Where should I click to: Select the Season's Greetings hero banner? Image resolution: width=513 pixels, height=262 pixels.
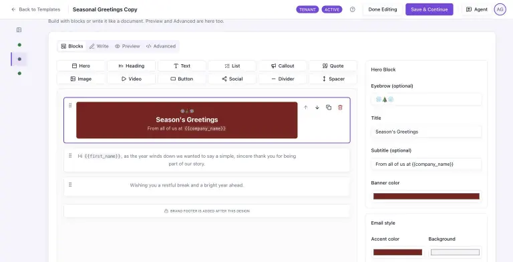(187, 120)
